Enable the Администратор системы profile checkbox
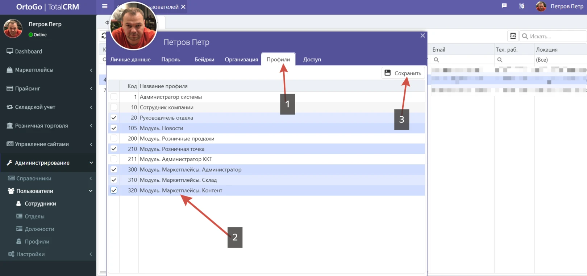The width and height of the screenshot is (587, 276). click(114, 97)
